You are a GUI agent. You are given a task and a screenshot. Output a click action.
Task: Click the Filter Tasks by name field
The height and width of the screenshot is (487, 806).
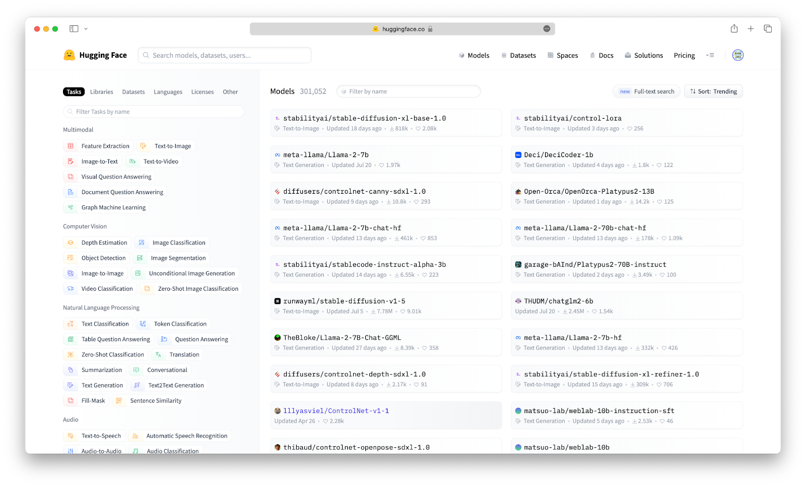[154, 112]
